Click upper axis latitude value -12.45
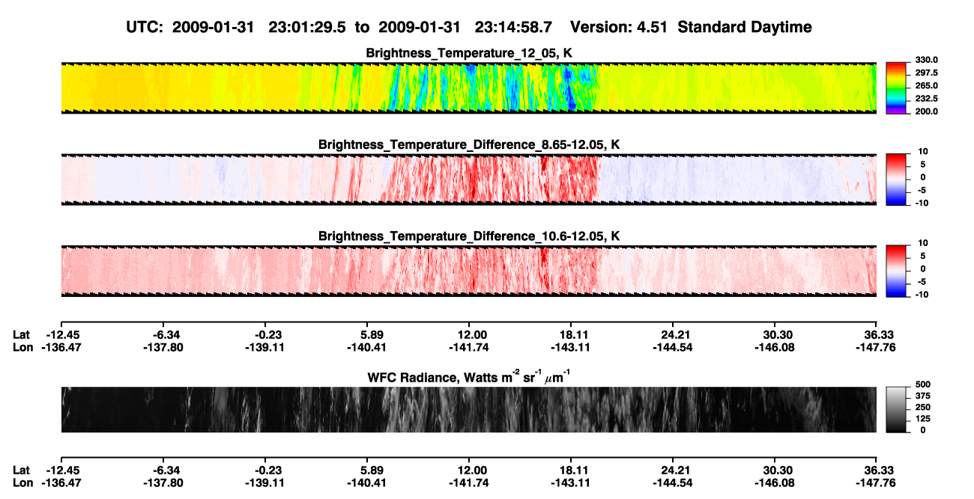 coord(61,334)
